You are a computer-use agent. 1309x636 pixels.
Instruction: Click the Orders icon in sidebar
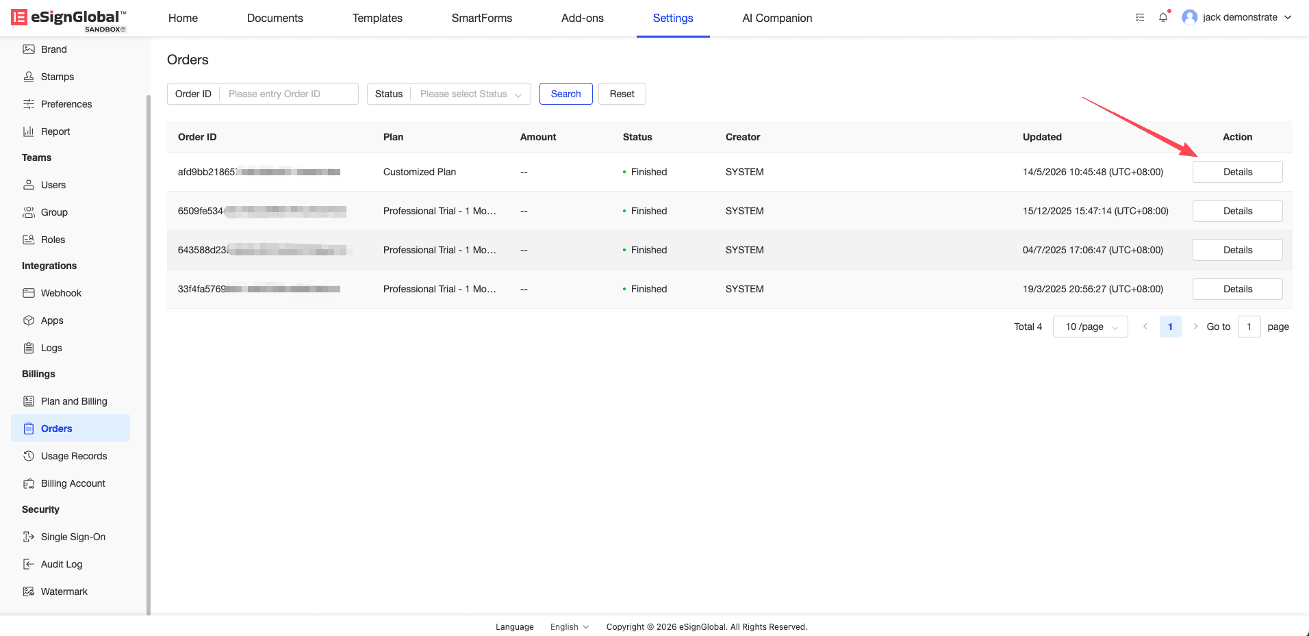29,429
